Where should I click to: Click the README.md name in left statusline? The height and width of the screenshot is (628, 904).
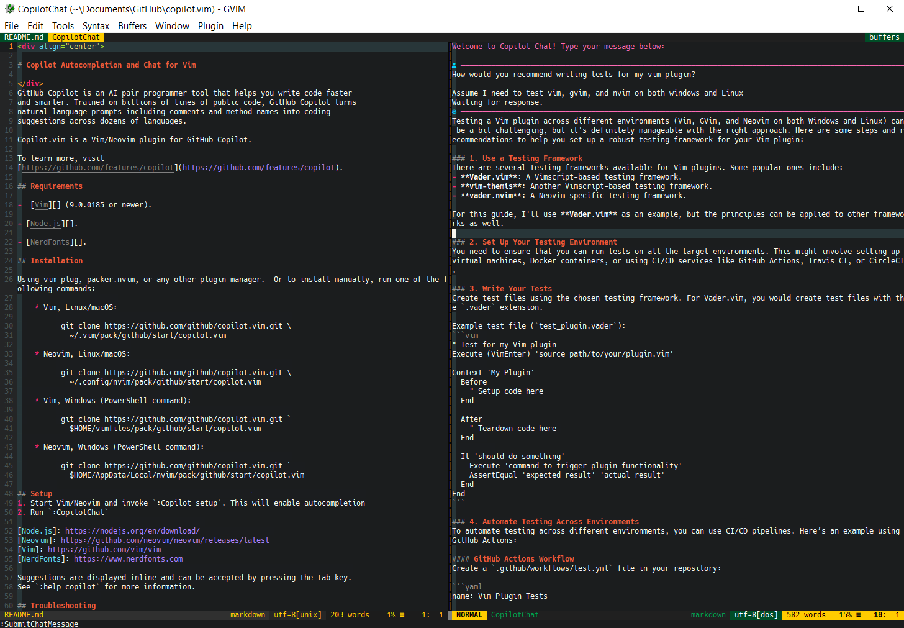(24, 615)
